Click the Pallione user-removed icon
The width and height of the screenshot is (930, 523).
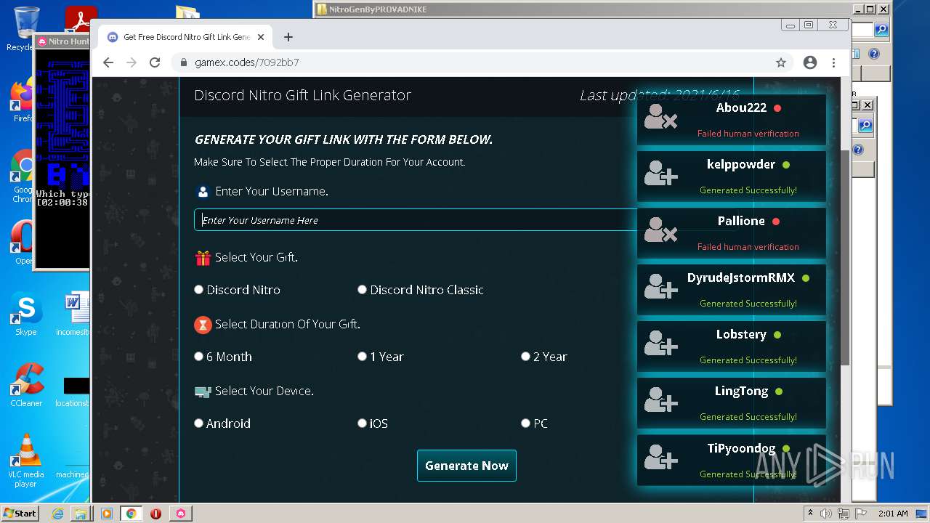(x=660, y=230)
